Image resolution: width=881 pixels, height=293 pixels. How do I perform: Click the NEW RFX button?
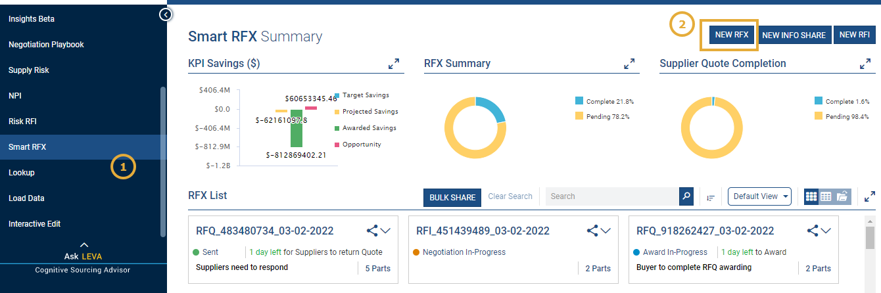coord(731,35)
